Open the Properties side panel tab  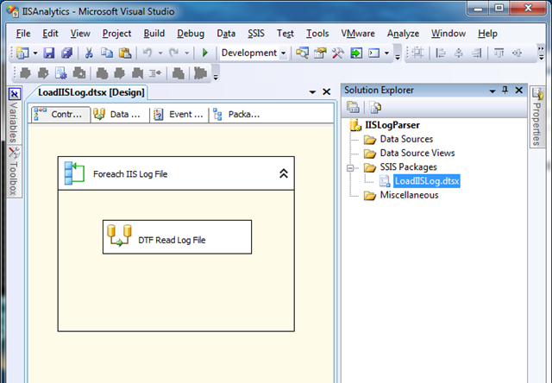537,117
